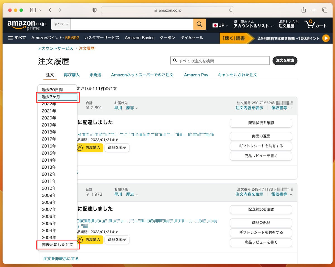This screenshot has width=335, height=267.
Task: Click the すべての注文を検索 field
Action: click(x=220, y=61)
